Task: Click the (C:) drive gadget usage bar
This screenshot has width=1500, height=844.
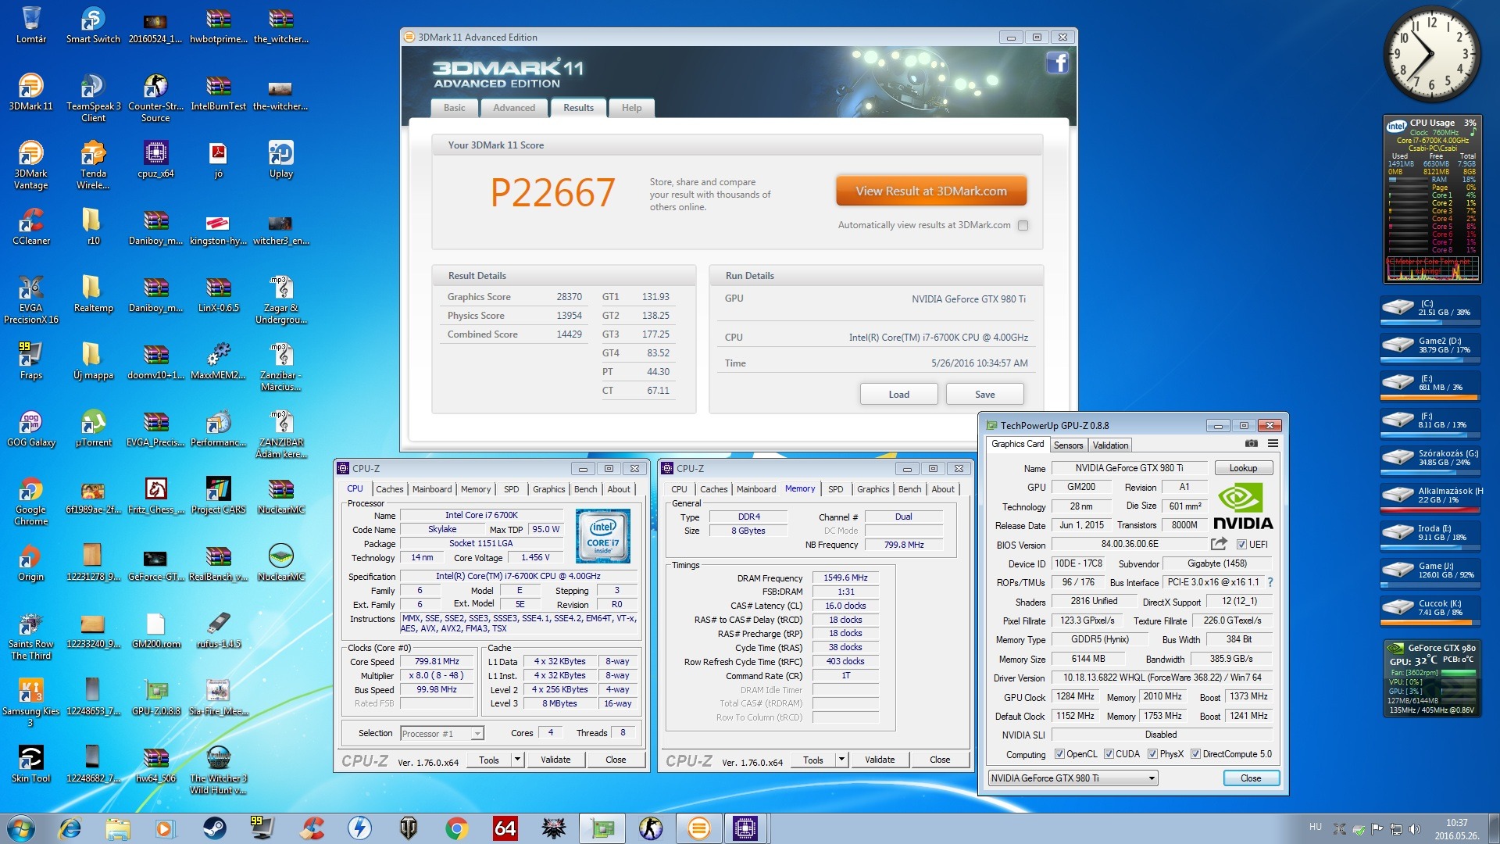Action: click(1430, 322)
